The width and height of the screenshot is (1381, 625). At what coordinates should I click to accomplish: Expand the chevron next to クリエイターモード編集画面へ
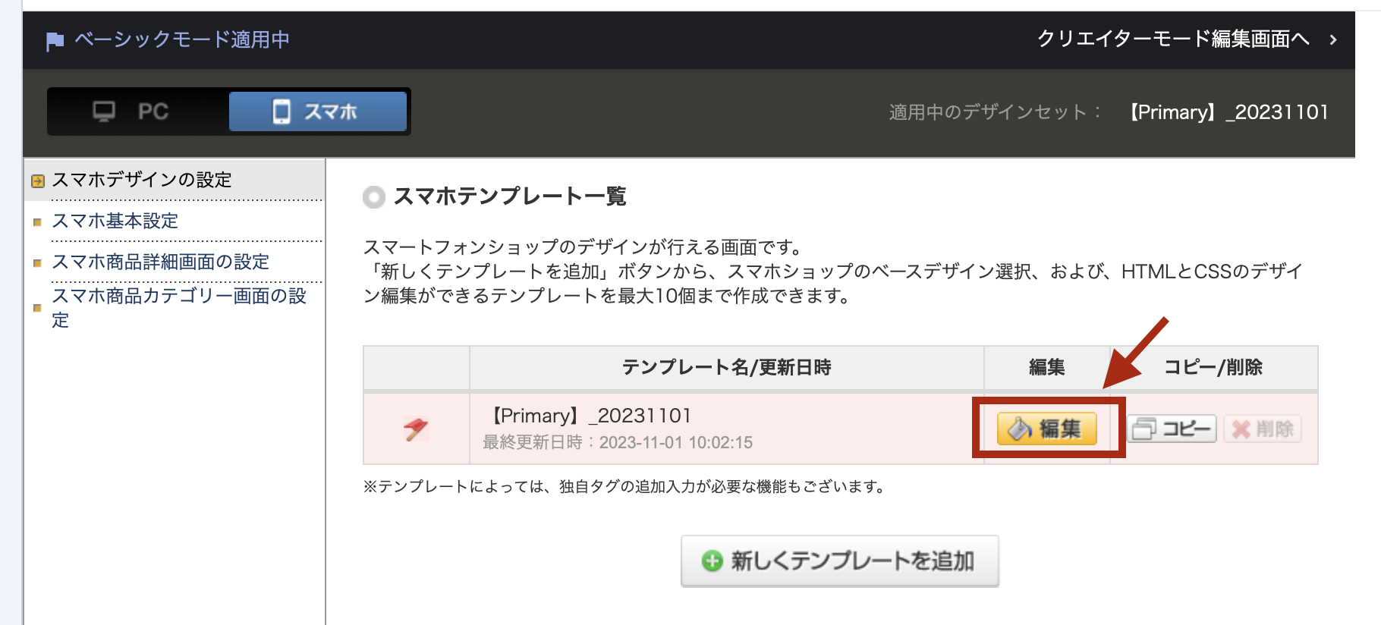(x=1333, y=39)
